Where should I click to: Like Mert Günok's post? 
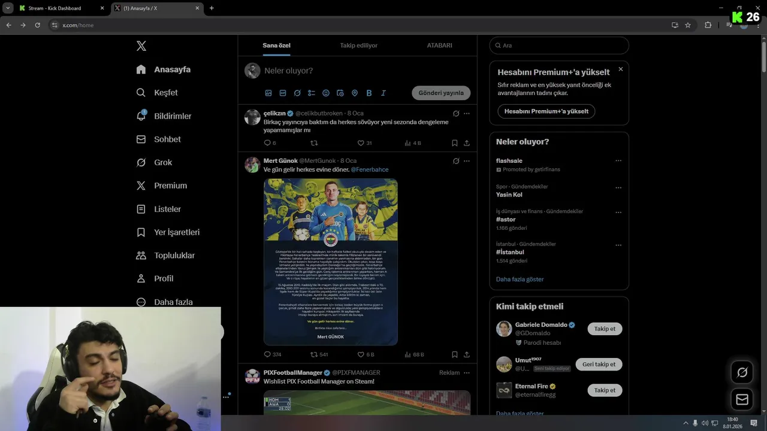pyautogui.click(x=361, y=354)
